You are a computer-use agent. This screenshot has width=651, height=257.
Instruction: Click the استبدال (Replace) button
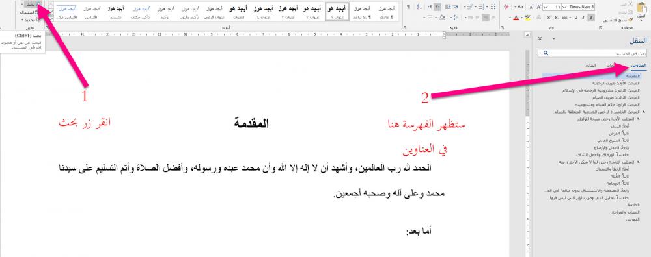click(29, 12)
